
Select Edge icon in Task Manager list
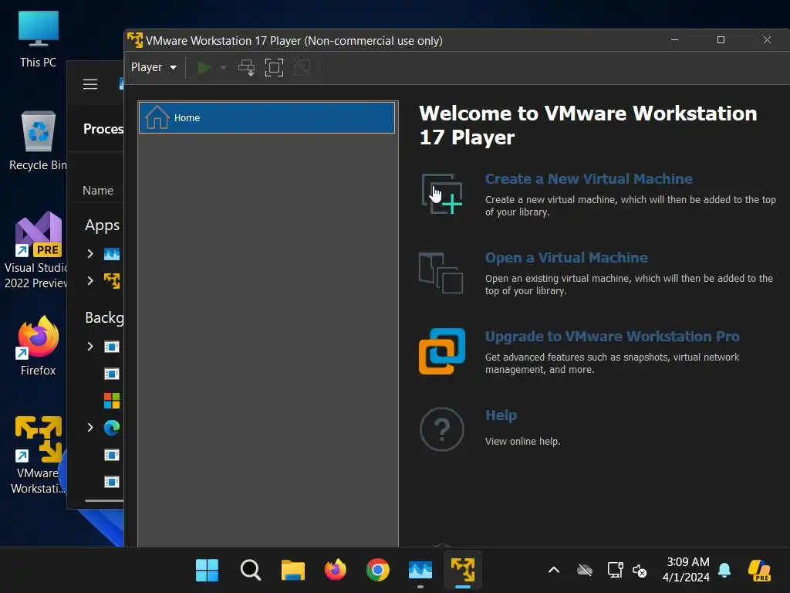point(112,428)
